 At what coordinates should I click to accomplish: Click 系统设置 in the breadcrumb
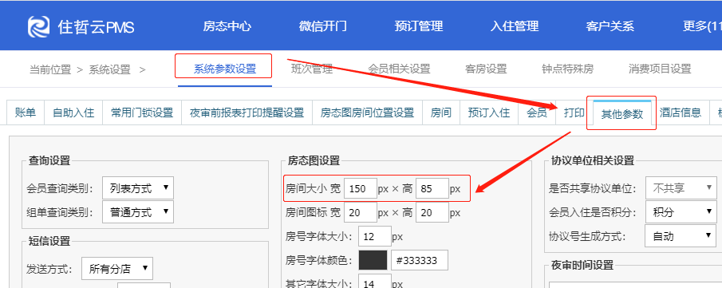click(x=109, y=70)
